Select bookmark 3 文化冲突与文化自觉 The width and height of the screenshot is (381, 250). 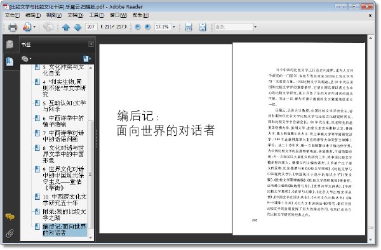tap(63, 70)
